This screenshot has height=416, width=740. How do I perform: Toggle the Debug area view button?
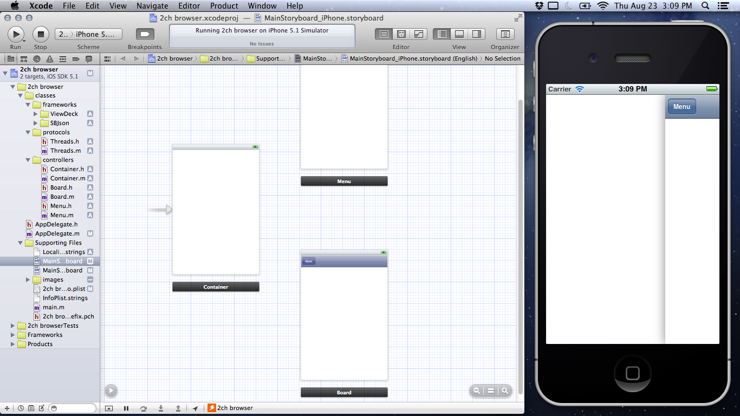[x=459, y=34]
